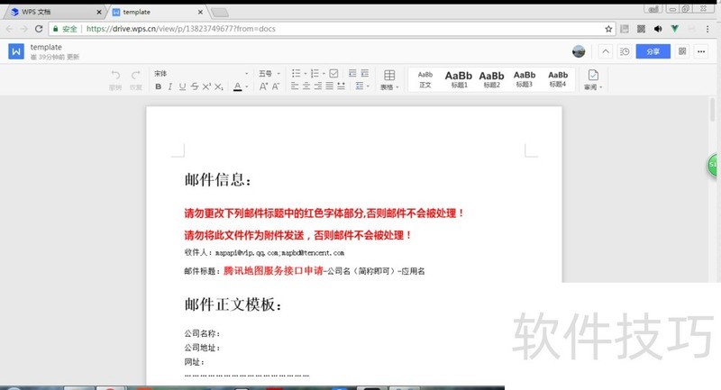Viewport: 721px width, 390px height.
Task: Click the template document title
Action: tap(46, 47)
